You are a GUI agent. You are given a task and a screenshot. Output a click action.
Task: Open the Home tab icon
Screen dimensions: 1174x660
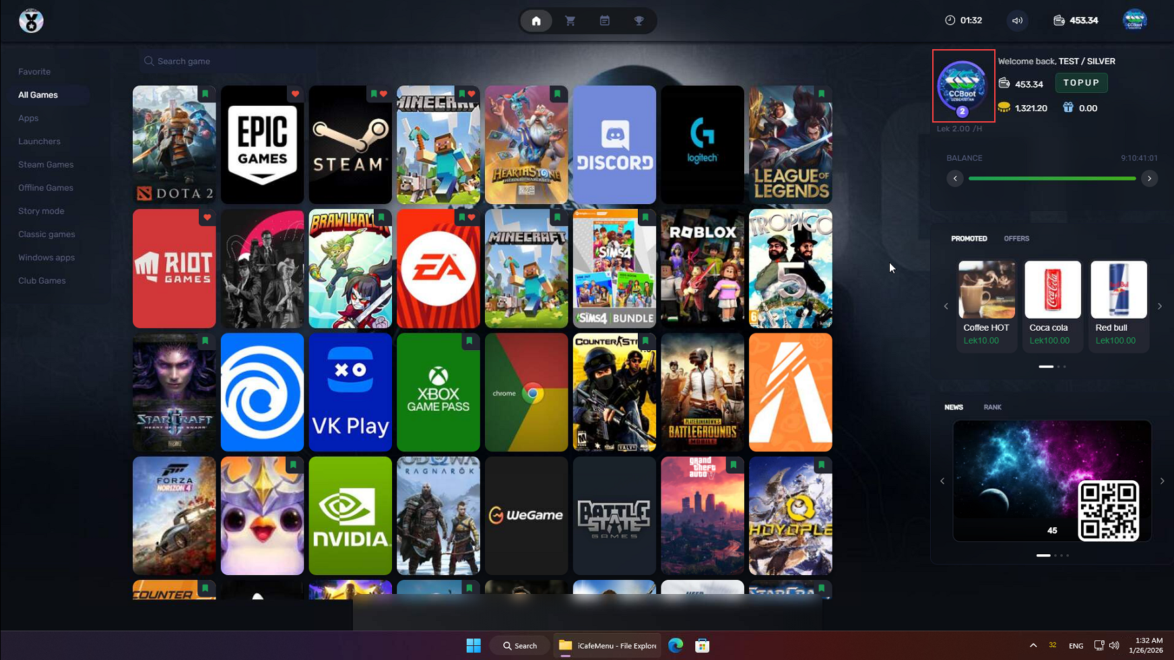click(x=536, y=21)
